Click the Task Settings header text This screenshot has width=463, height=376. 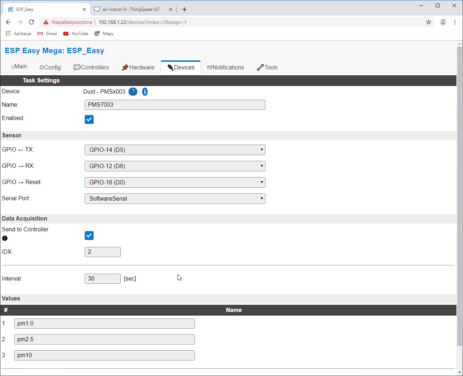click(x=41, y=80)
